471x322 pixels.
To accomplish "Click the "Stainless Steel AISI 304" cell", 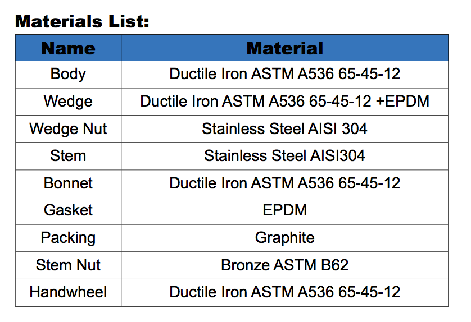I will pos(284,129).
